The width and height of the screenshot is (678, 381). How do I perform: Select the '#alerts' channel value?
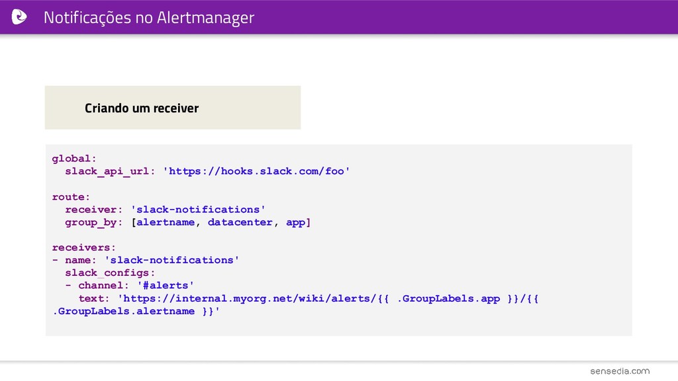(x=166, y=286)
